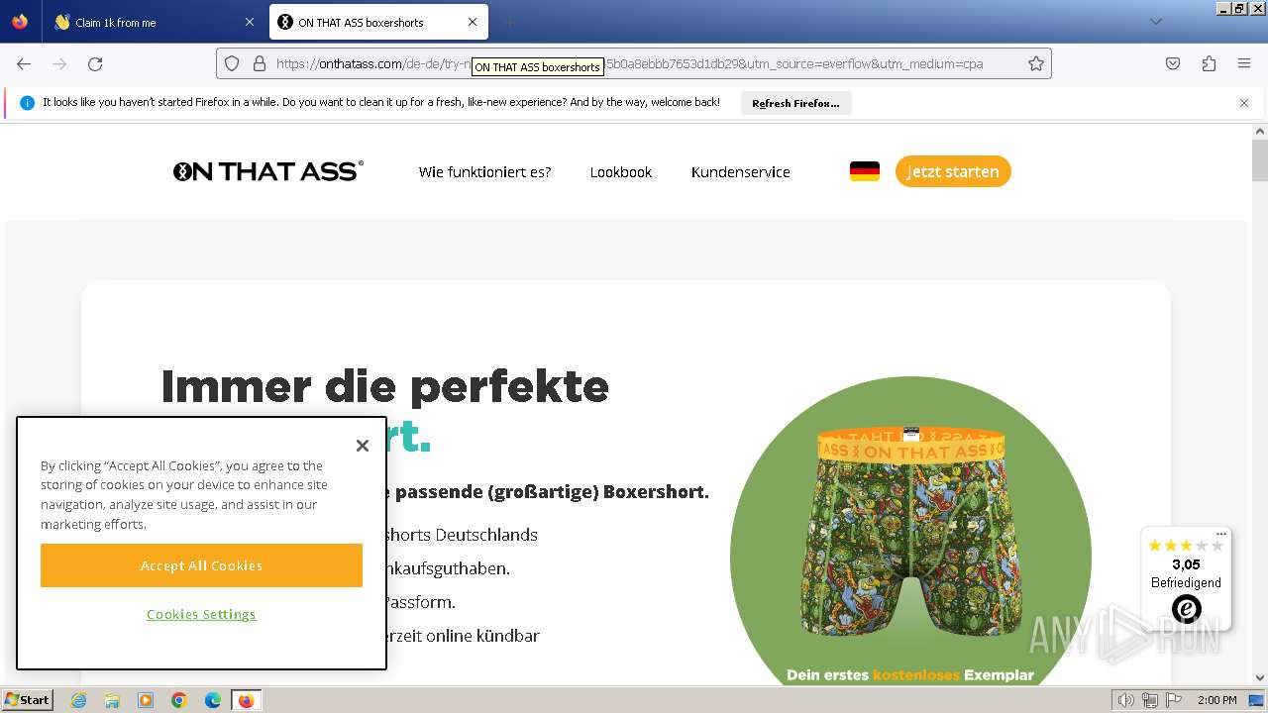Reload the current page
This screenshot has width=1268, height=713.
[95, 63]
